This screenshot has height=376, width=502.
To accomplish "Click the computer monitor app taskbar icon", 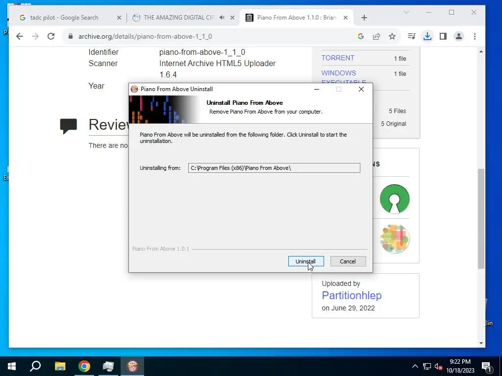I will [x=108, y=366].
